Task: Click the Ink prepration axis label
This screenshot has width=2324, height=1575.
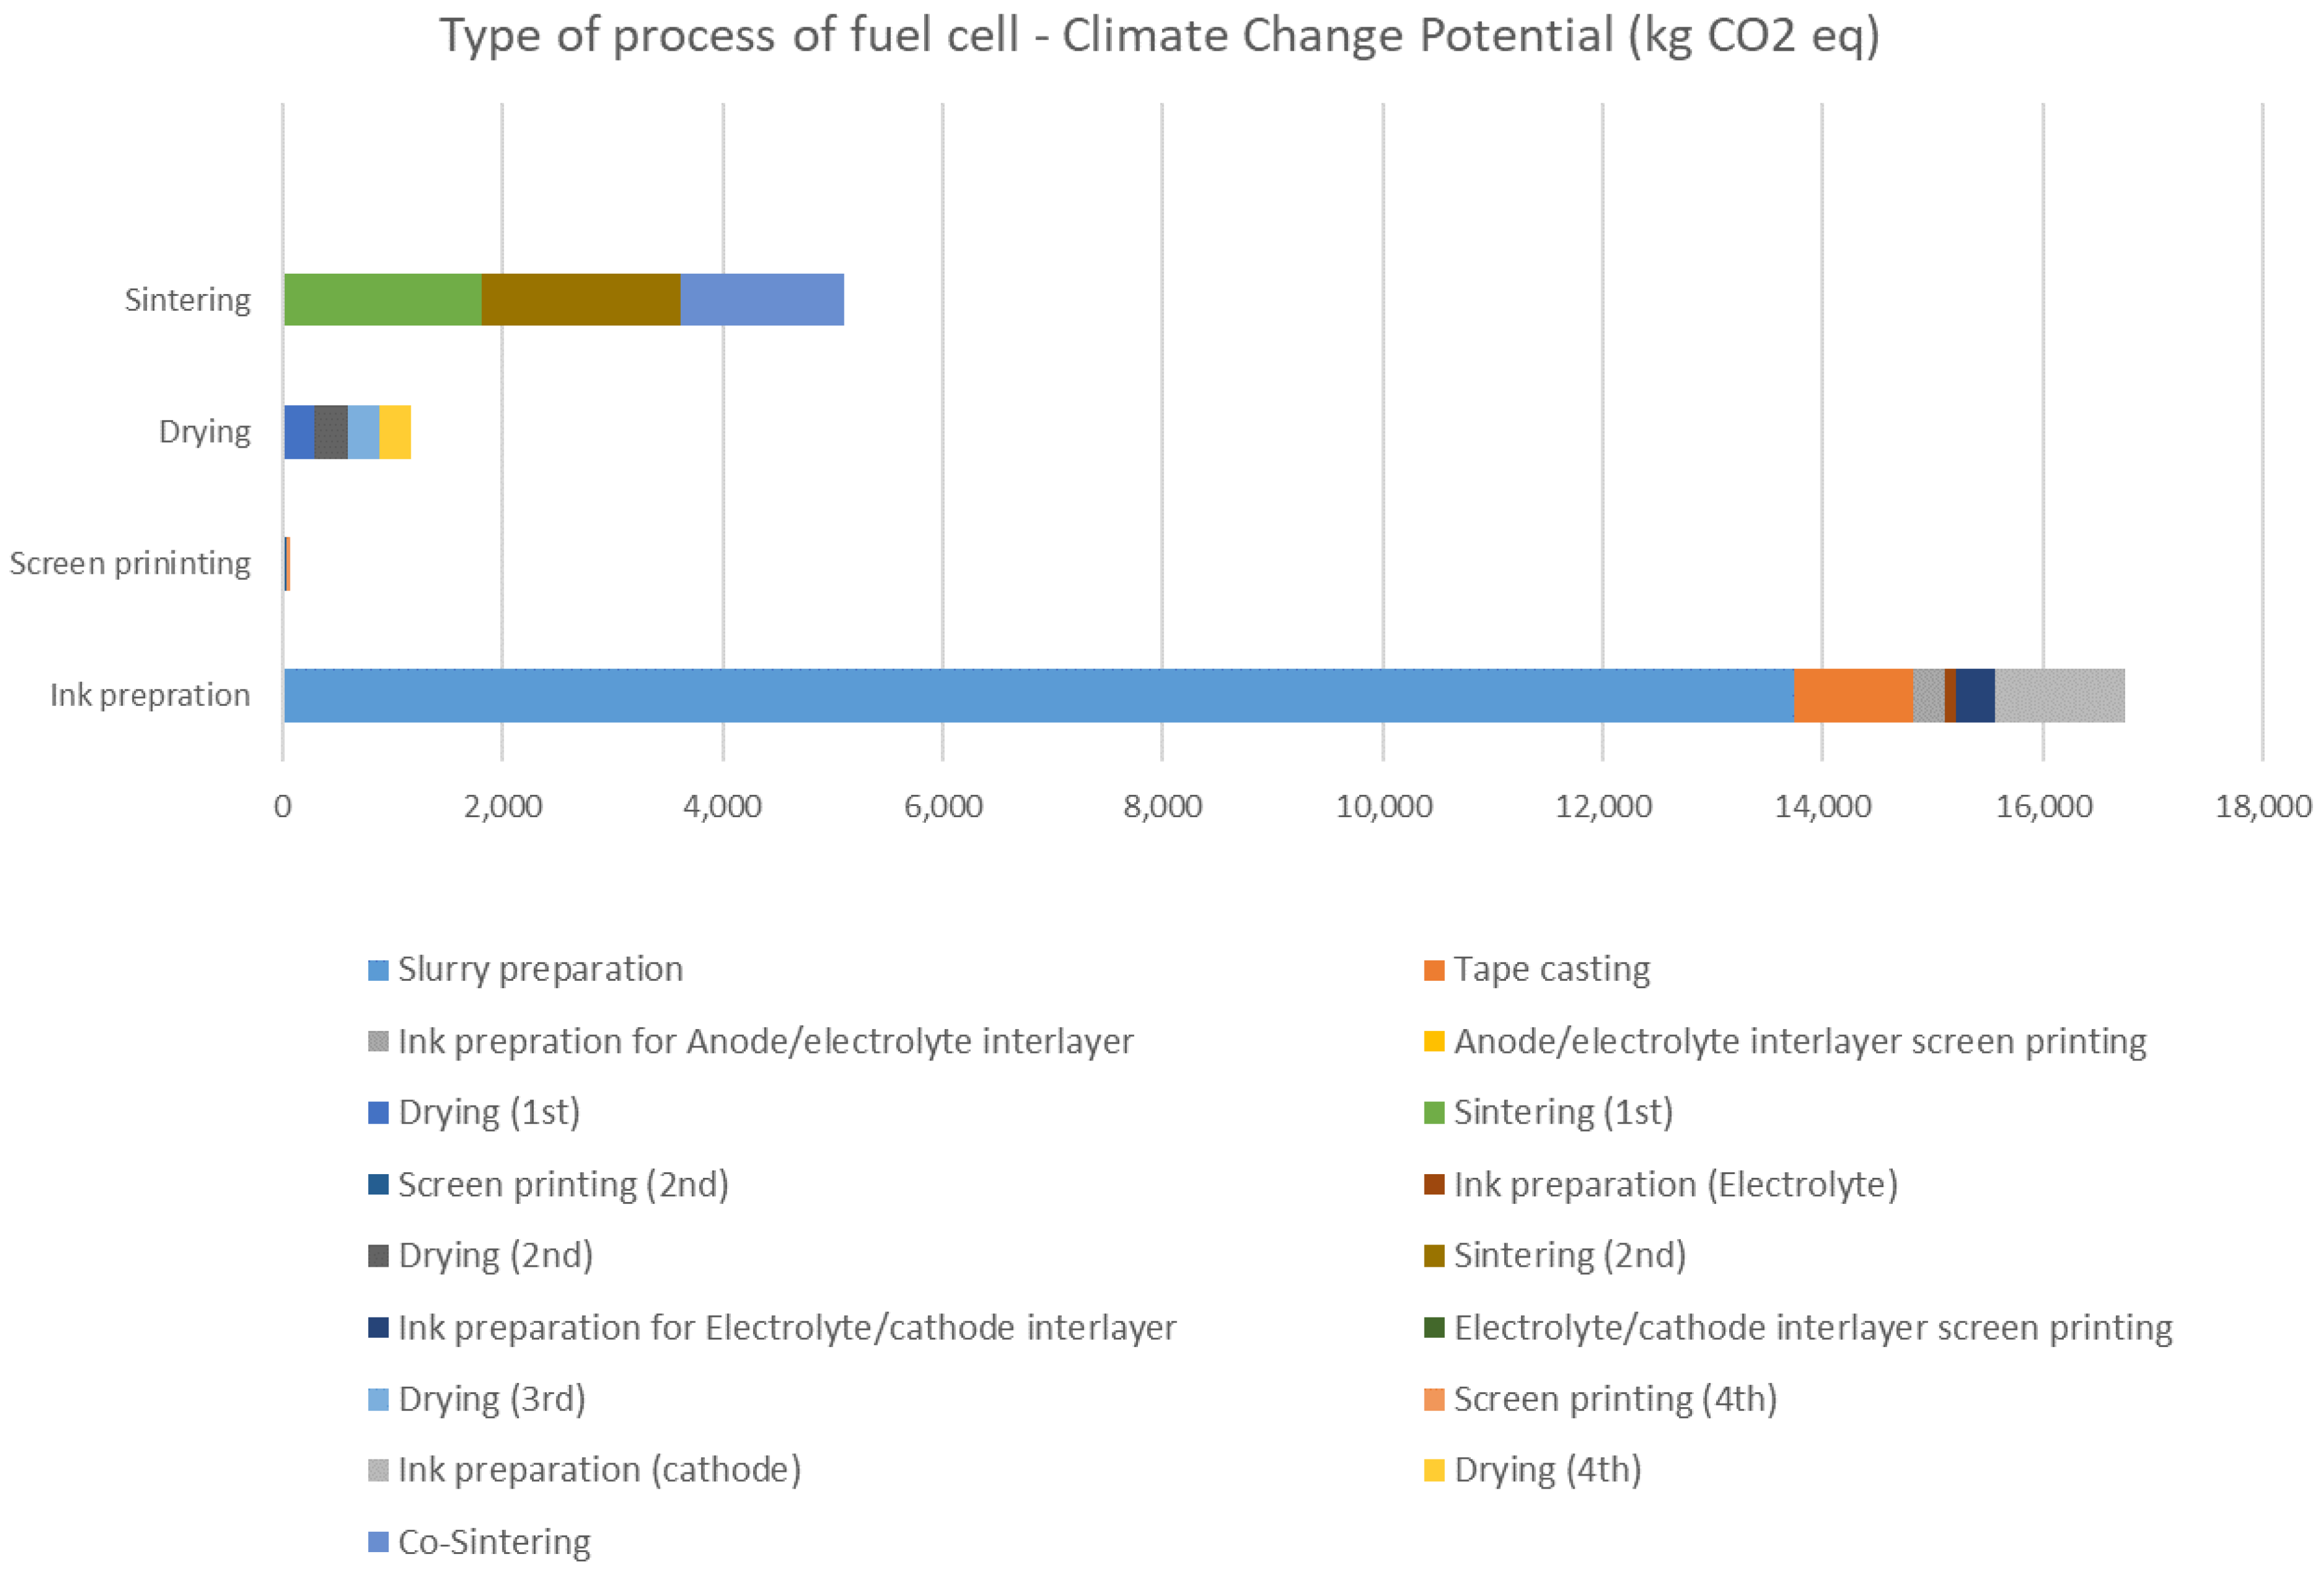Action: [x=150, y=695]
